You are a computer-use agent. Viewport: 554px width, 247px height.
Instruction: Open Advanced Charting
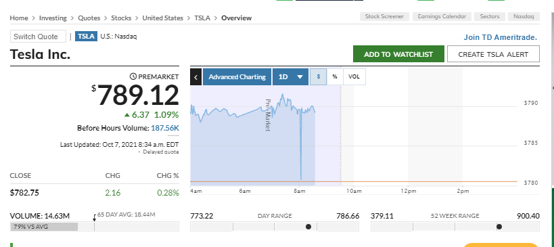pos(237,77)
